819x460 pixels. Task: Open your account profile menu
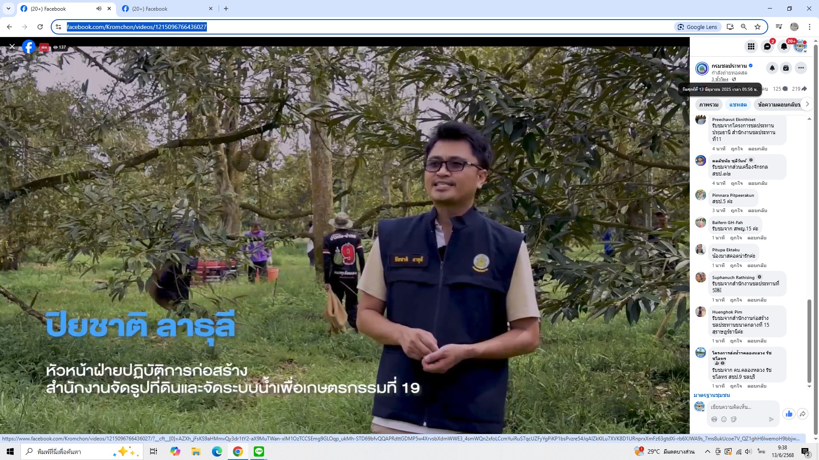tap(800, 46)
